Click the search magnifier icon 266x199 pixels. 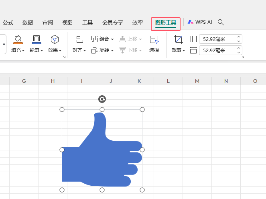coord(221,22)
